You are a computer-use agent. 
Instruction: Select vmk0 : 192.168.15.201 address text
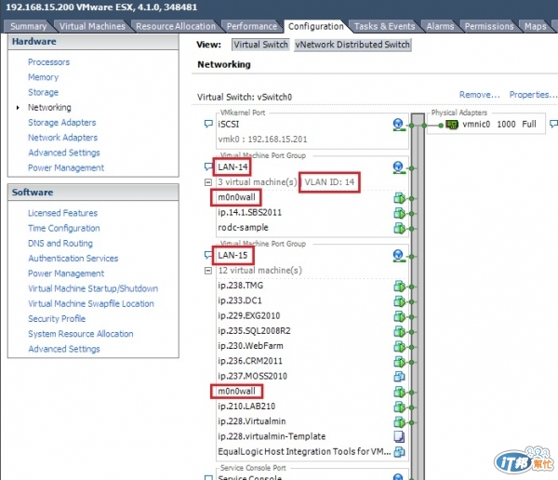tap(262, 140)
